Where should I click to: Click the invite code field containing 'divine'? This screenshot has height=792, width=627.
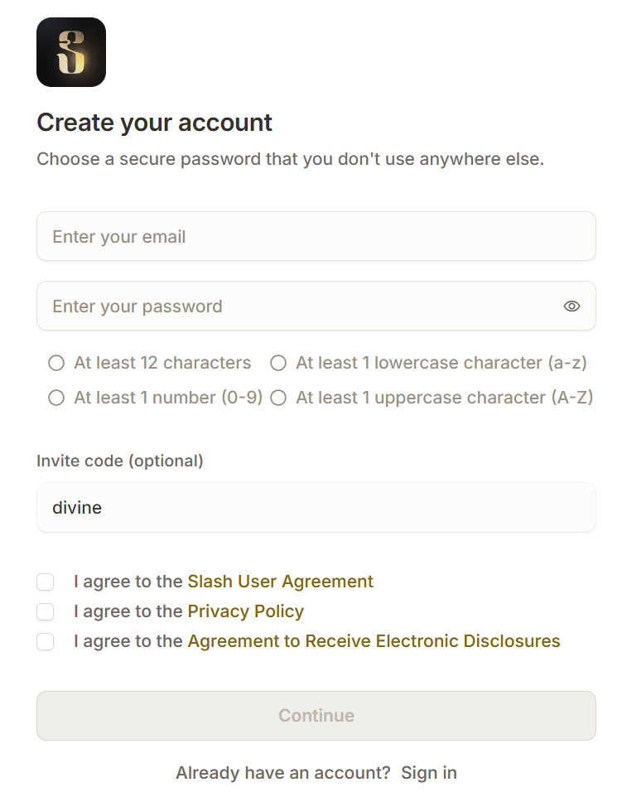(316, 508)
